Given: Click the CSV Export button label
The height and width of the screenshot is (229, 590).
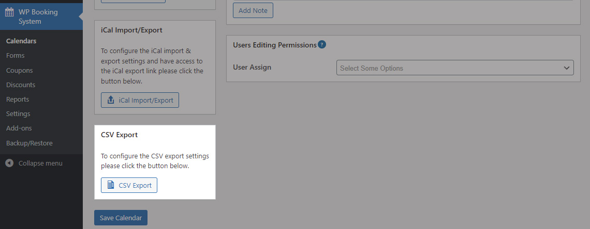Looking at the screenshot, I should click(135, 185).
